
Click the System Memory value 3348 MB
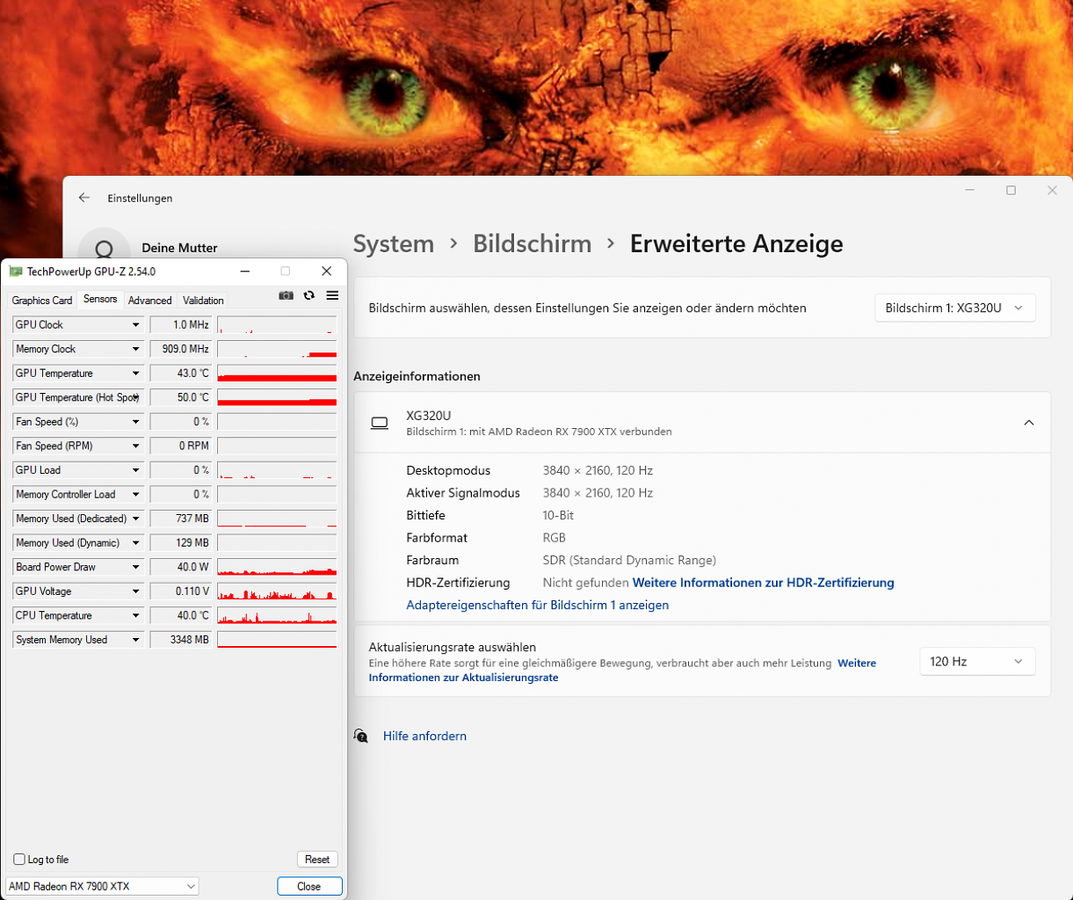click(182, 640)
